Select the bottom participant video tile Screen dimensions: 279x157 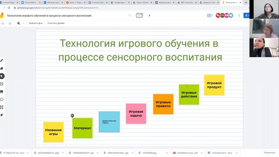(264, 48)
